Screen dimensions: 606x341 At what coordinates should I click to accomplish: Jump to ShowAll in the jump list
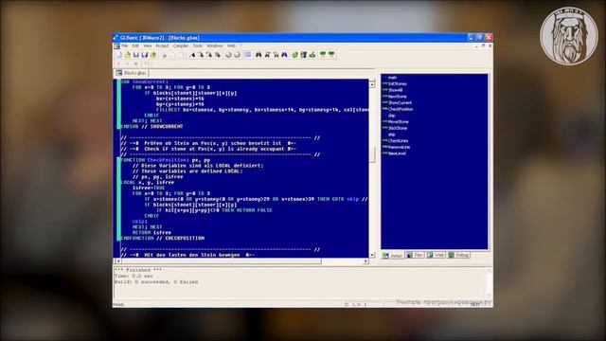point(396,90)
